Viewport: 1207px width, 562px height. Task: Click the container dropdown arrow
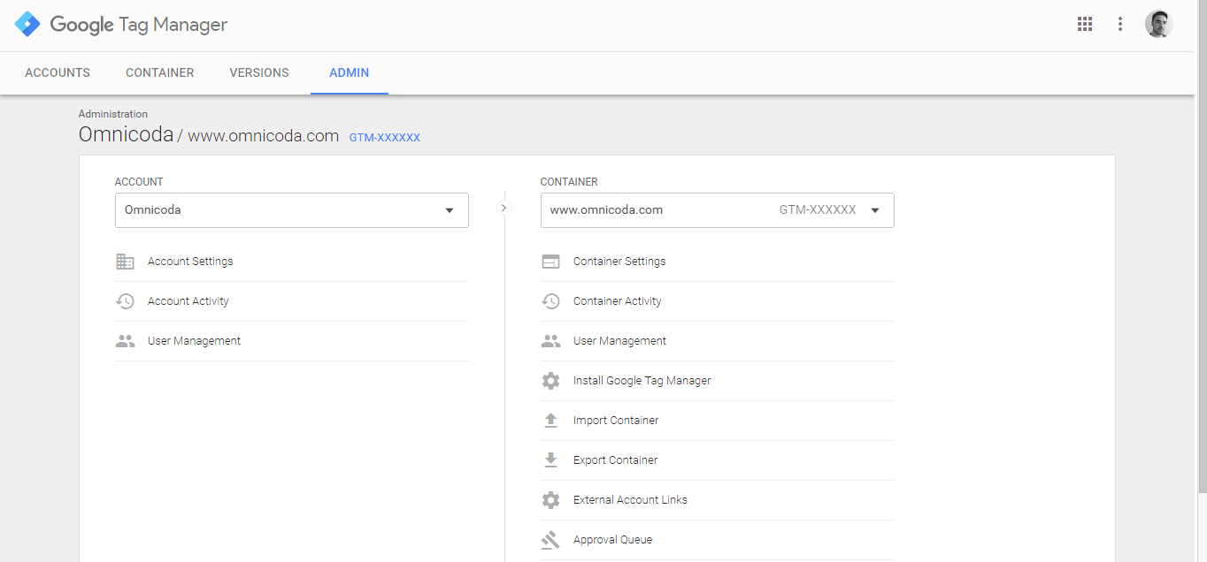tap(875, 210)
